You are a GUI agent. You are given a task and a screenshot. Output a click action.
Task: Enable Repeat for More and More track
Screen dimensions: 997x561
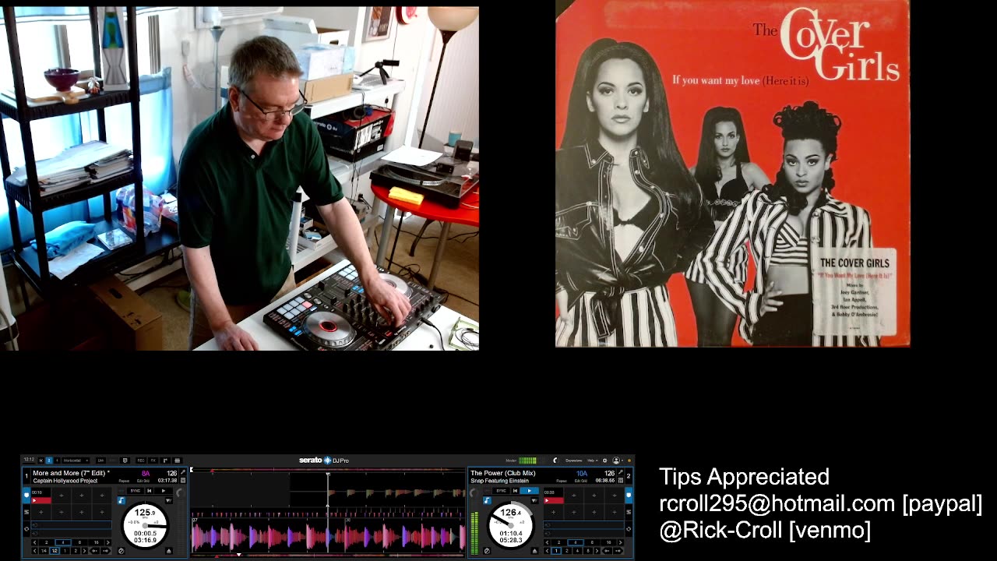[124, 481]
